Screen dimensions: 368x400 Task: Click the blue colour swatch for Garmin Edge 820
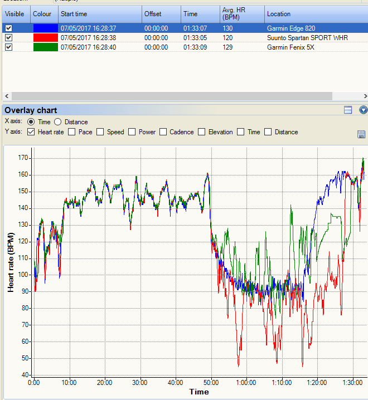pos(45,28)
